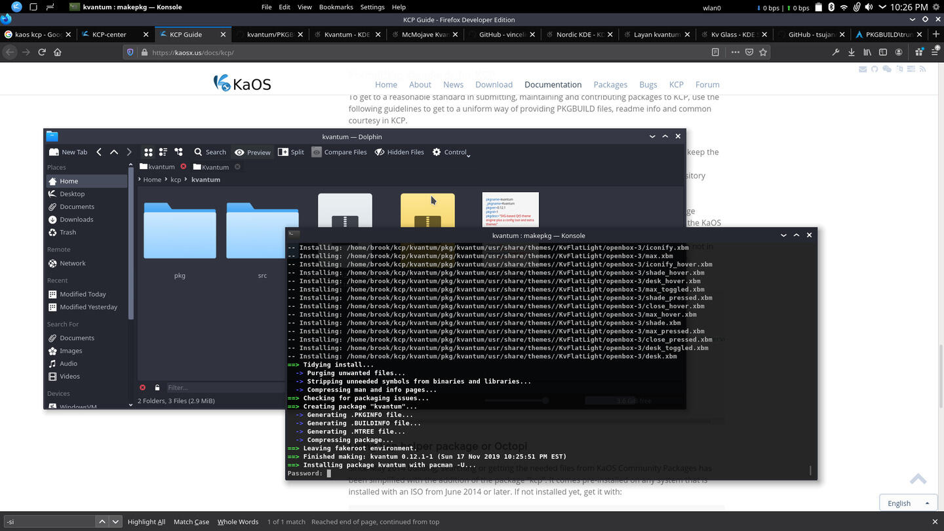Select the pkg folder in Dolphin

(180, 231)
